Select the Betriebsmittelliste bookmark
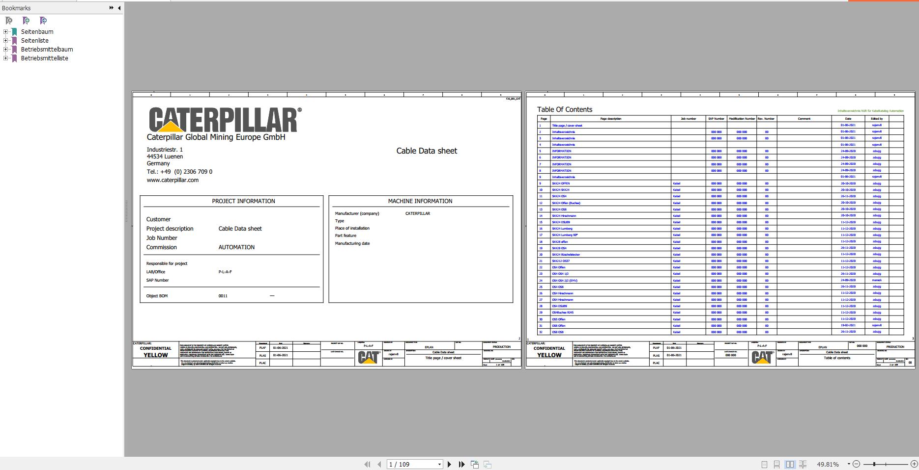 click(44, 58)
